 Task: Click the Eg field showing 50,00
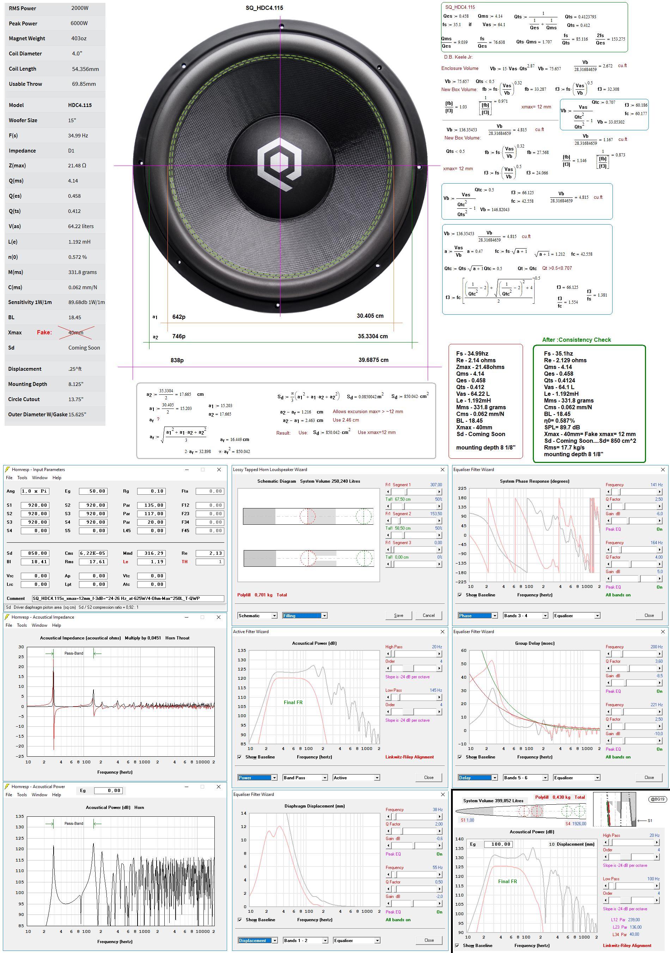coord(93,491)
